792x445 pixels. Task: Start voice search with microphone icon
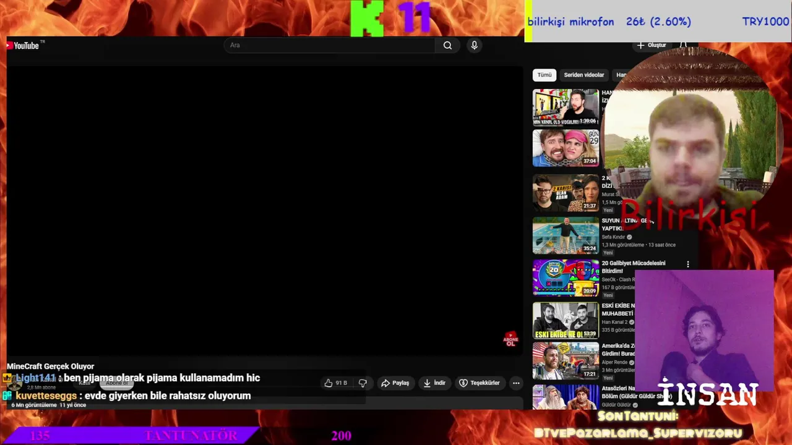(474, 45)
